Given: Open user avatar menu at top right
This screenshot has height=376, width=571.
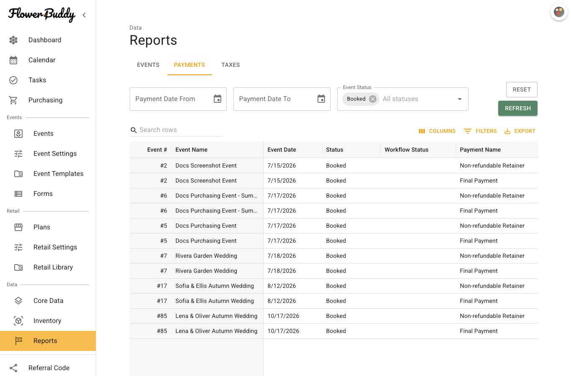Looking at the screenshot, I should point(559,12).
